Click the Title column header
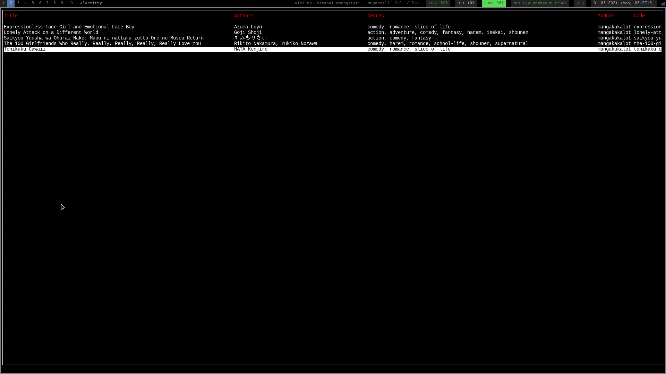666x374 pixels. point(11,16)
